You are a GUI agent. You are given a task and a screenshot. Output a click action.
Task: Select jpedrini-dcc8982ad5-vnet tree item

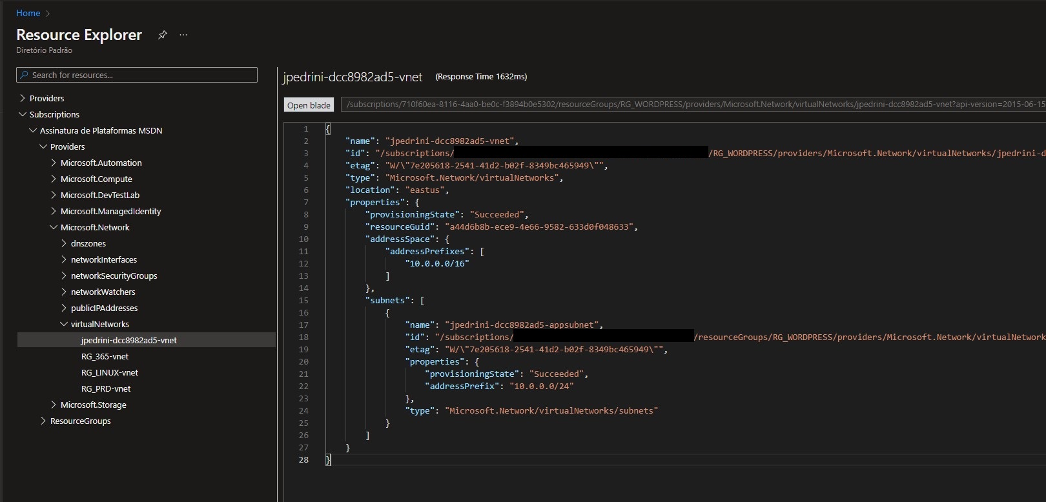tap(147, 340)
